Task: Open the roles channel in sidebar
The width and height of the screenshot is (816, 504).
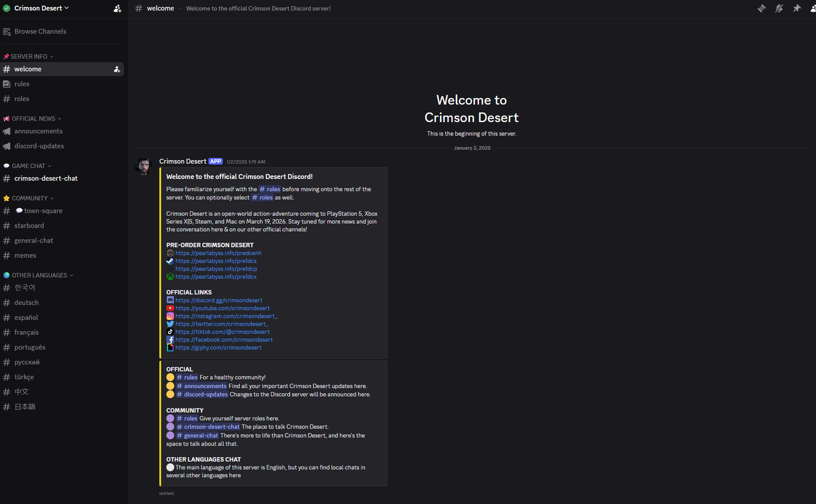Action: [62, 99]
